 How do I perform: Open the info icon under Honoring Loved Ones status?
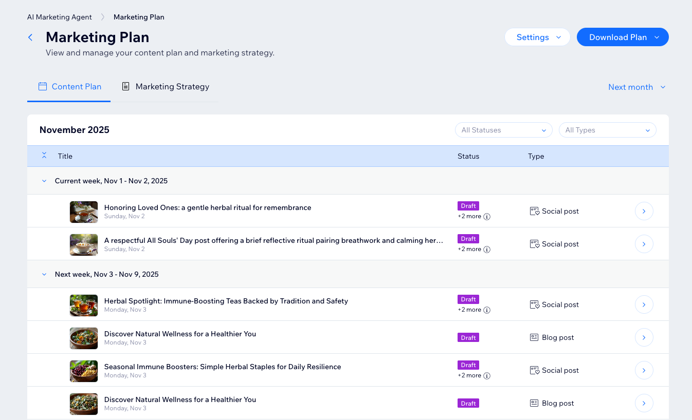coord(487,217)
